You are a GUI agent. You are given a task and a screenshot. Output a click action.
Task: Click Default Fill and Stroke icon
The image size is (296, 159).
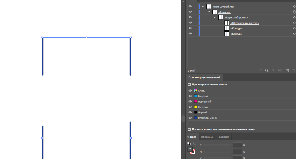click(x=189, y=143)
